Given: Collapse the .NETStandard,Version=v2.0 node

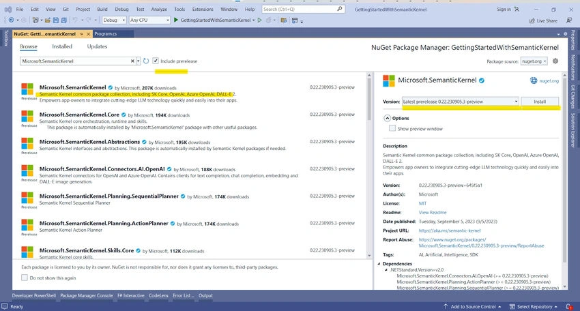Looking at the screenshot, I should click(386, 270).
